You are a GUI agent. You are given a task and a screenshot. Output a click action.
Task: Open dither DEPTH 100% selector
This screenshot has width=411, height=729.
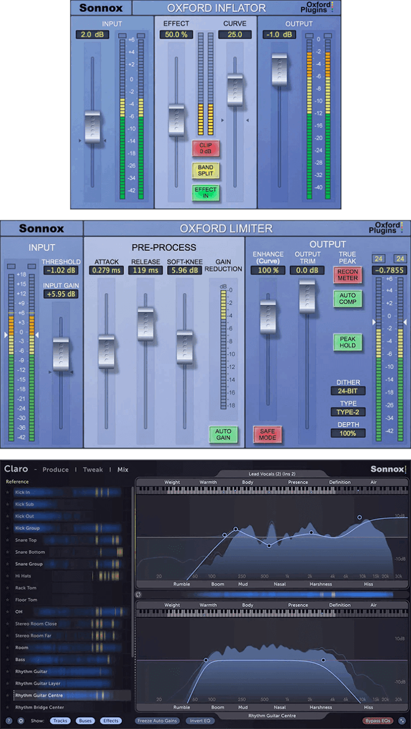(x=348, y=433)
